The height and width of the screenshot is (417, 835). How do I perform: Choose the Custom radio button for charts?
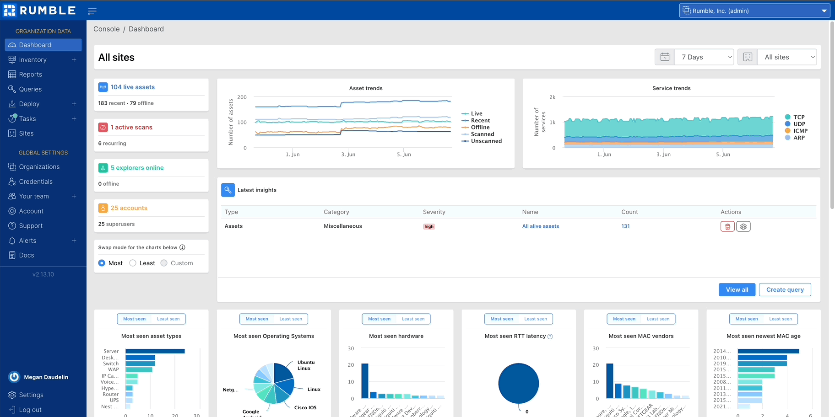164,263
